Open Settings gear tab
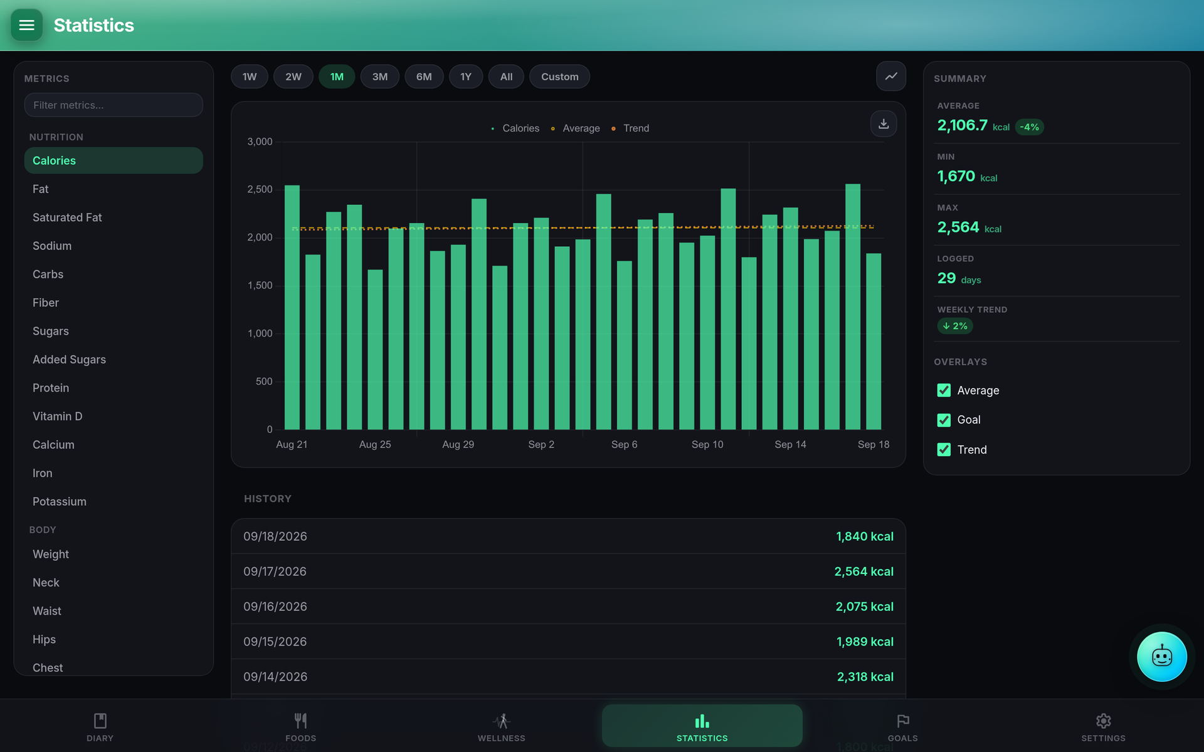1204x752 pixels. 1103,726
